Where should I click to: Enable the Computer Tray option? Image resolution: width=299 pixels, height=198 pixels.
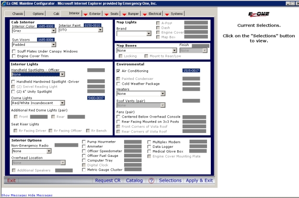[84, 161]
